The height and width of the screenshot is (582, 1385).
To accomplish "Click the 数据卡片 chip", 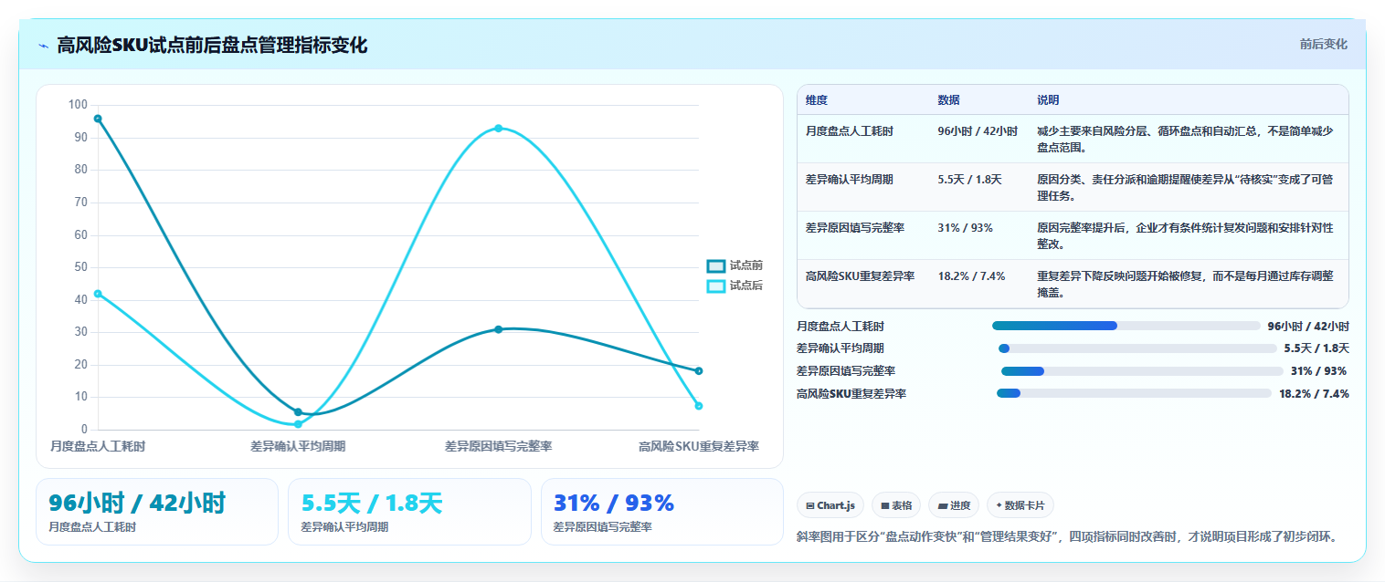I will 1020,505.
